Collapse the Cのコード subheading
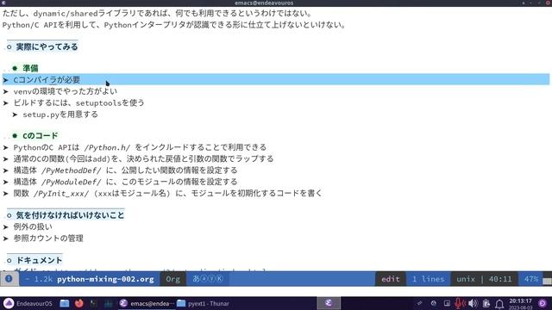This screenshot has height=310, width=552. (x=40, y=136)
